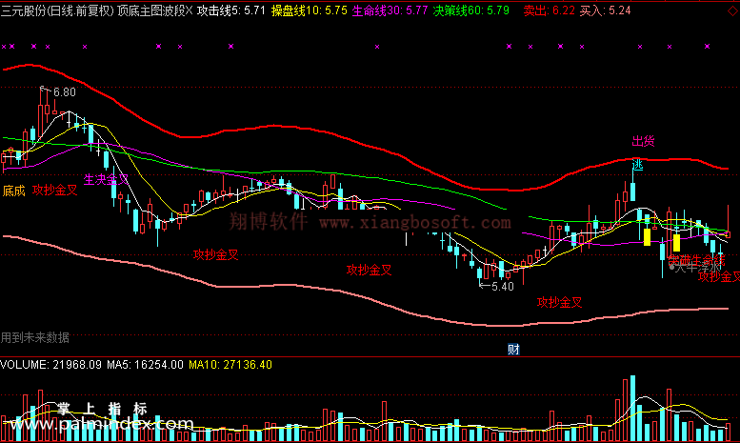Click the orange 底成 signal label

click(13, 191)
